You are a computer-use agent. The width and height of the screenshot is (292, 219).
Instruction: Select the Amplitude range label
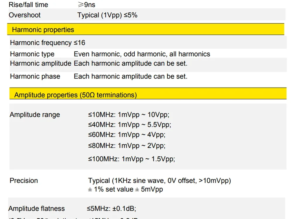click(35, 115)
